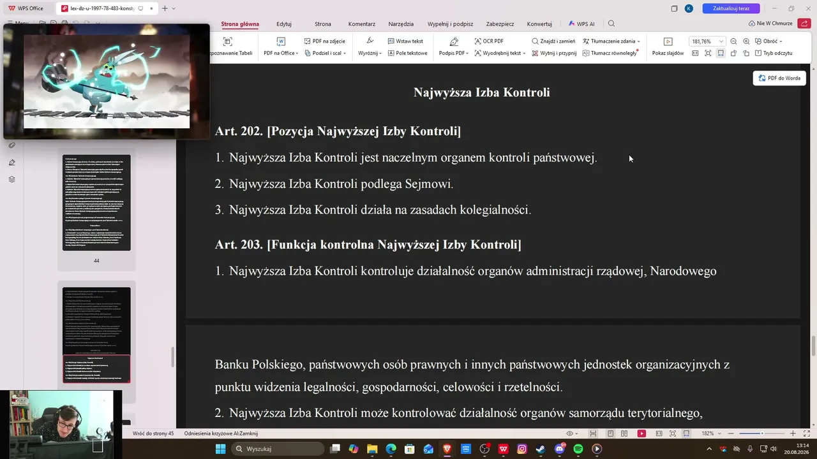Open the Narzędzia tab
The height and width of the screenshot is (459, 817).
coord(401,24)
